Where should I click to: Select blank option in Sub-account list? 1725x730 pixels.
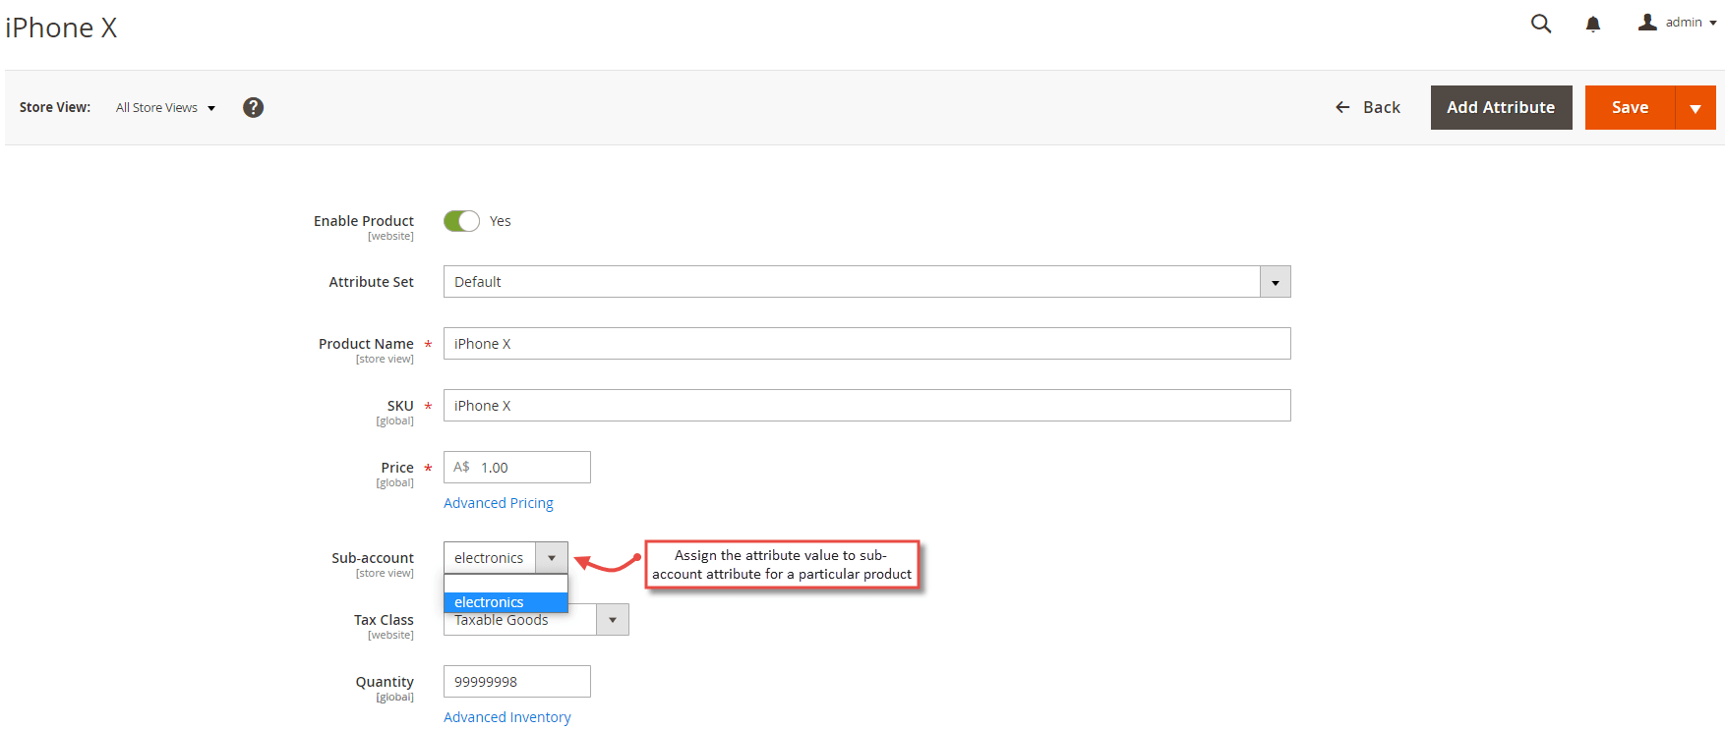[x=506, y=584]
